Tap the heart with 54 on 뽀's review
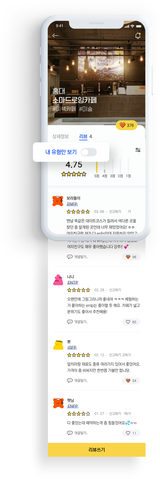This screenshot has height=479, width=160. (x=131, y=381)
